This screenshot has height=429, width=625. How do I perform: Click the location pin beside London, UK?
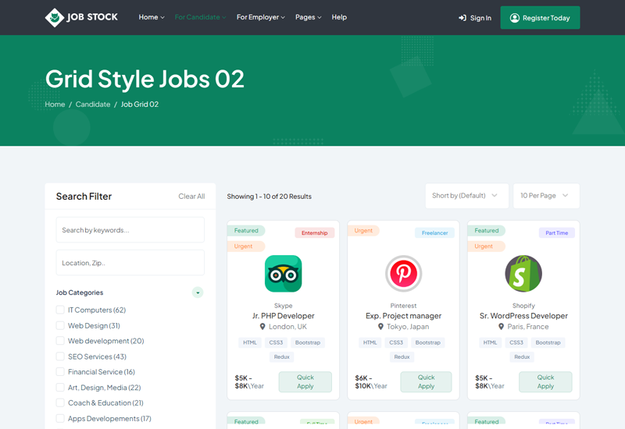pos(262,327)
